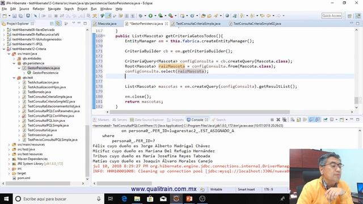Open the Window menu
Screen dimensions: 363x204
tap(106, 9)
